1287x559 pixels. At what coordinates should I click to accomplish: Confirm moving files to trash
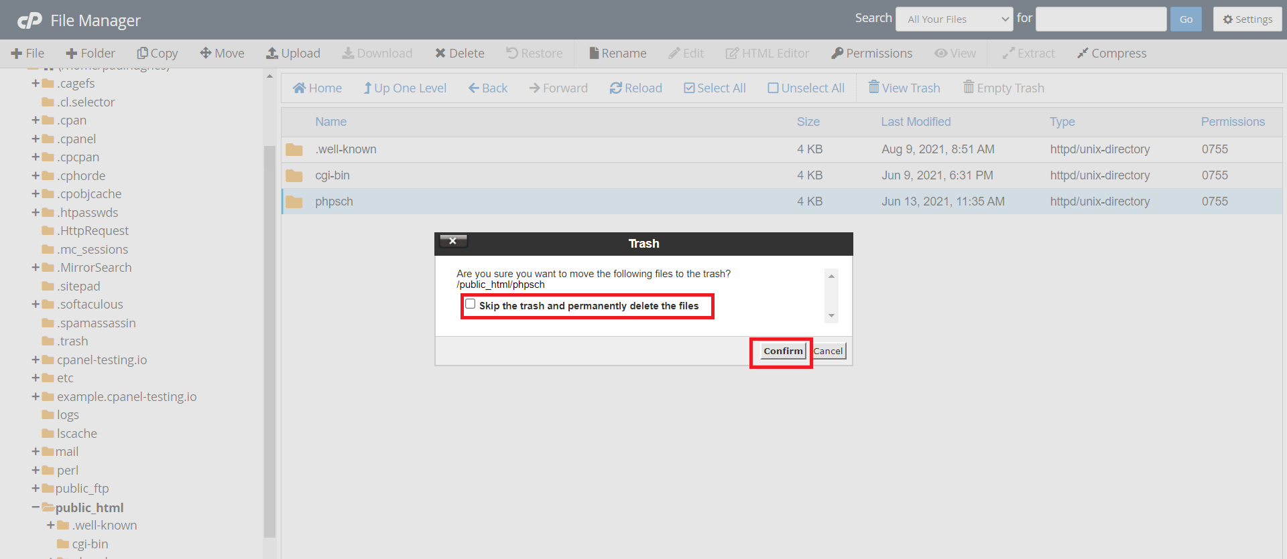782,351
